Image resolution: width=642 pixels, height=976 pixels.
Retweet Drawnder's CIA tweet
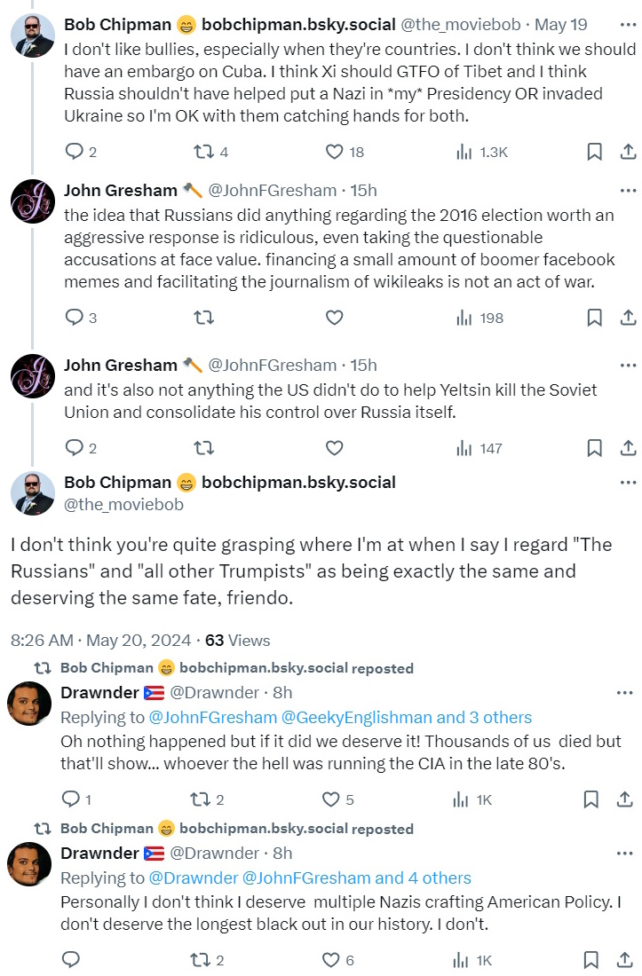[x=202, y=799]
